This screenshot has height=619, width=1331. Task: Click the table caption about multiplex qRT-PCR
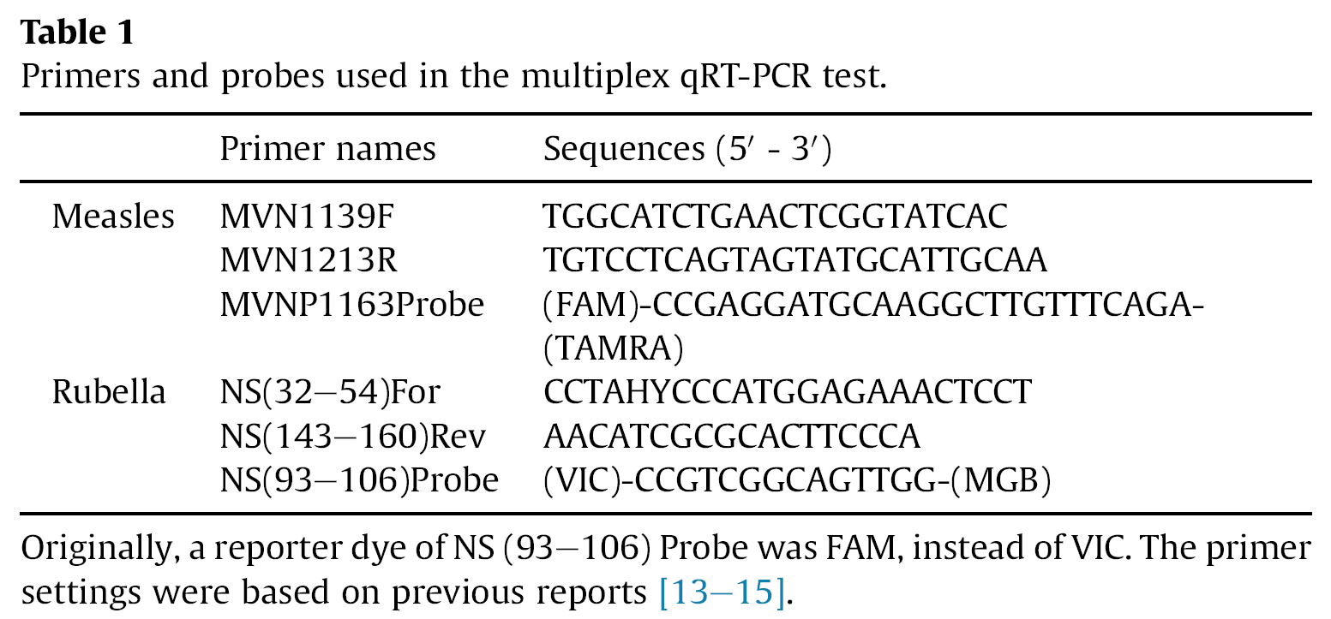point(450,77)
